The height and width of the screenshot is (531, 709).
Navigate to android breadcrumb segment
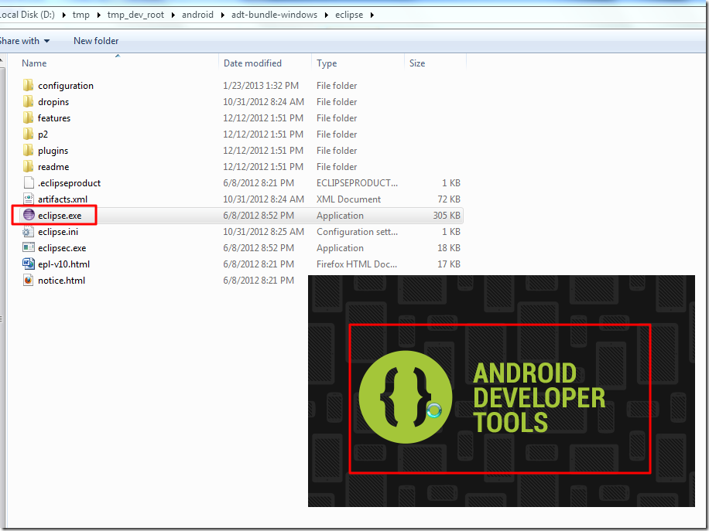(197, 15)
